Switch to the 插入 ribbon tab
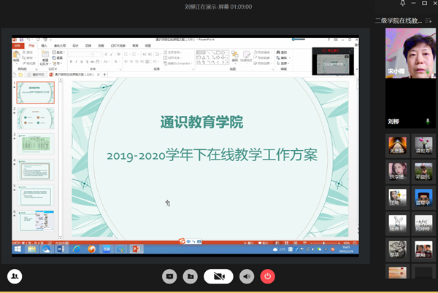 [45, 45]
